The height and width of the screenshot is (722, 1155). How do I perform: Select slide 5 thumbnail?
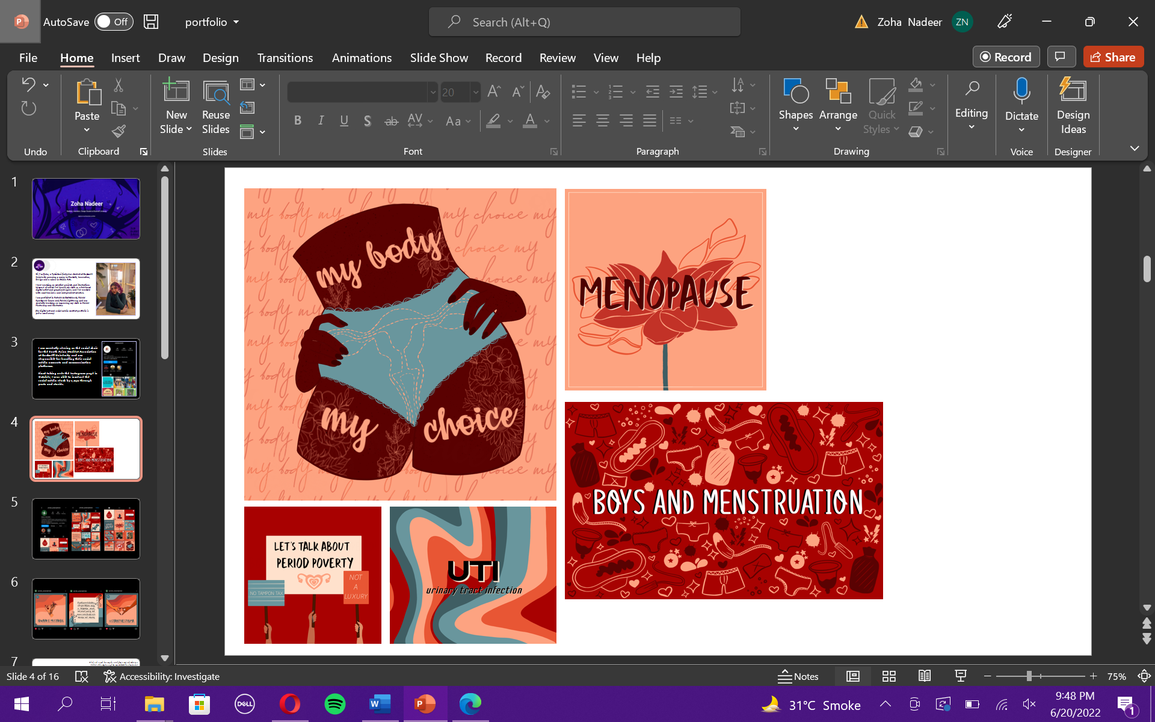click(86, 529)
